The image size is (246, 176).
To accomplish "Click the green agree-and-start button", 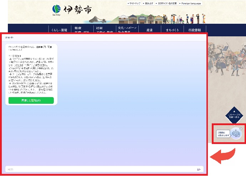I will coord(31,100).
